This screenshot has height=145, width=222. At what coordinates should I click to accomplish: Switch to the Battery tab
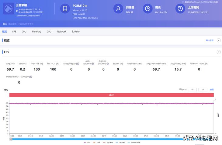[75, 32]
